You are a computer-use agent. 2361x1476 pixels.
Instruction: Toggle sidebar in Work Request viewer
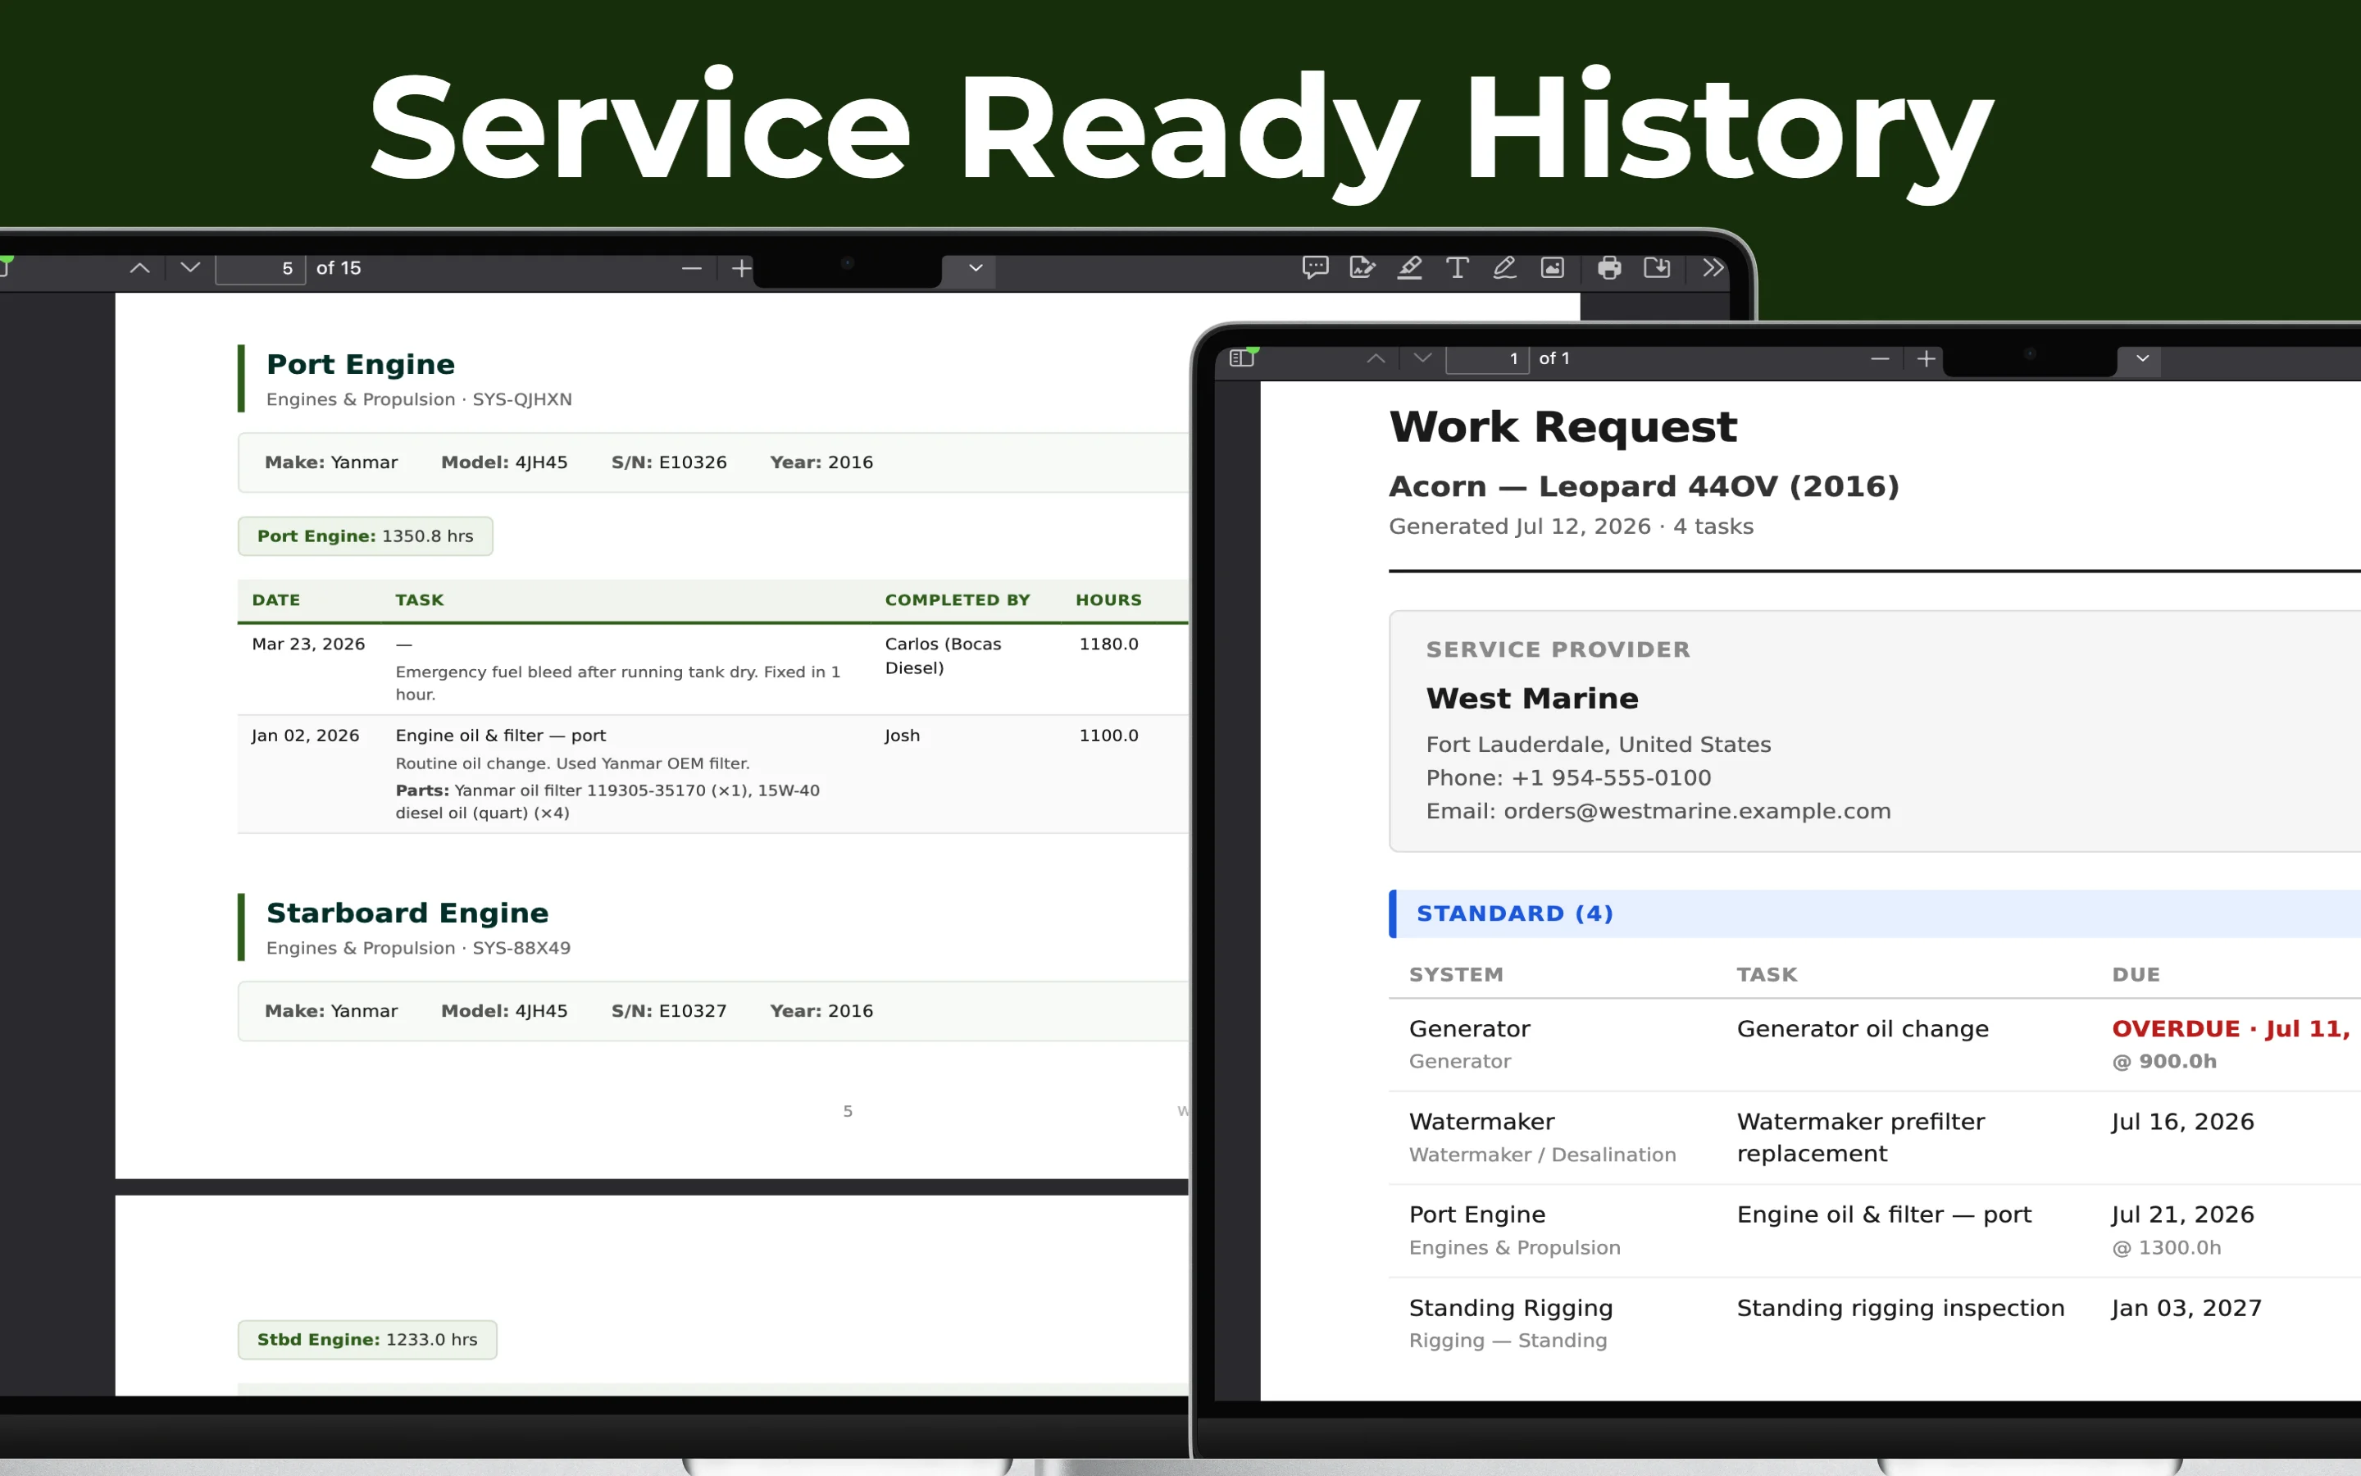coord(1241,358)
